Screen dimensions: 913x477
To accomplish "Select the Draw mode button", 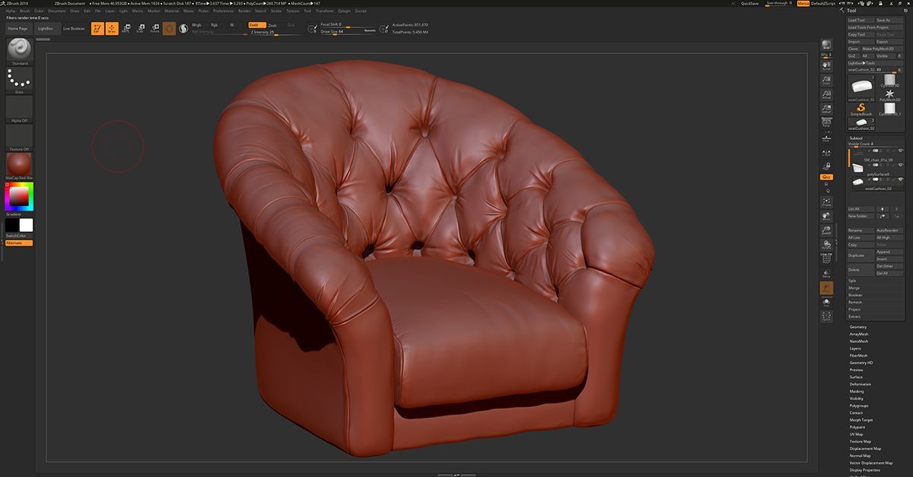I will coord(112,28).
